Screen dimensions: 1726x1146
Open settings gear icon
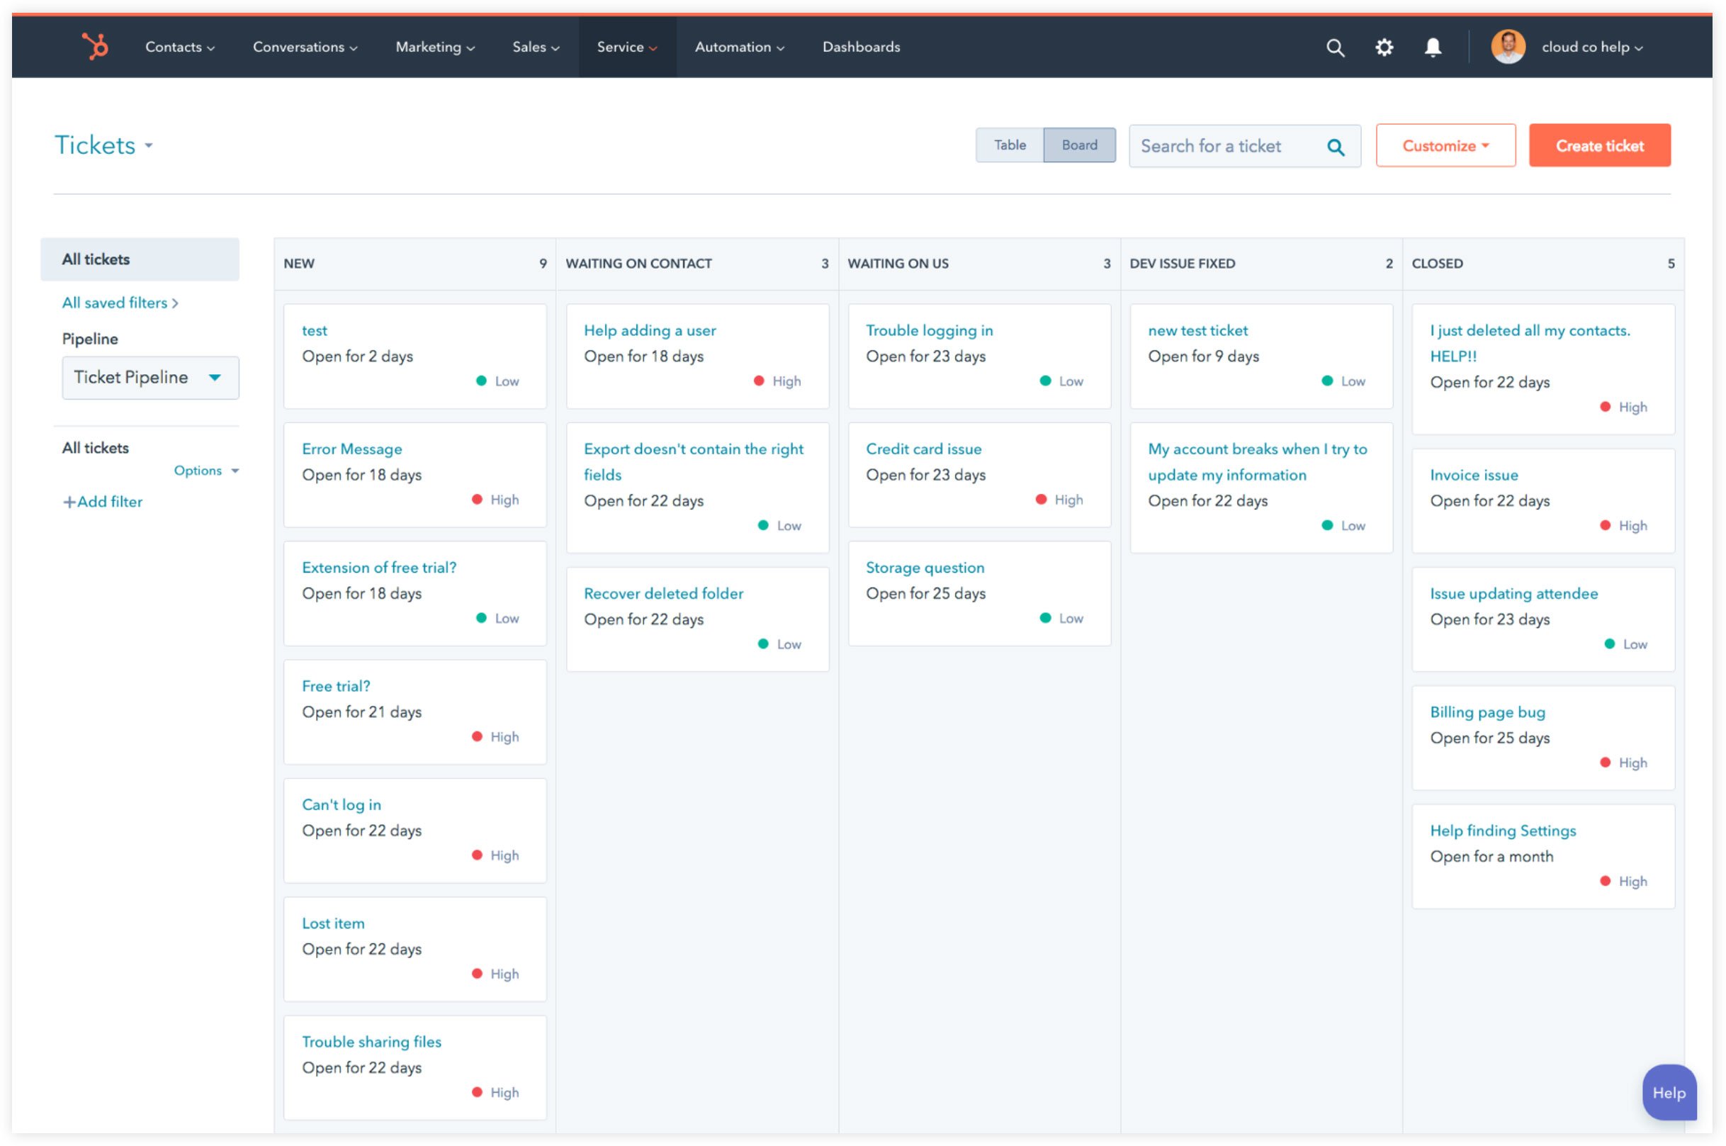tap(1384, 47)
